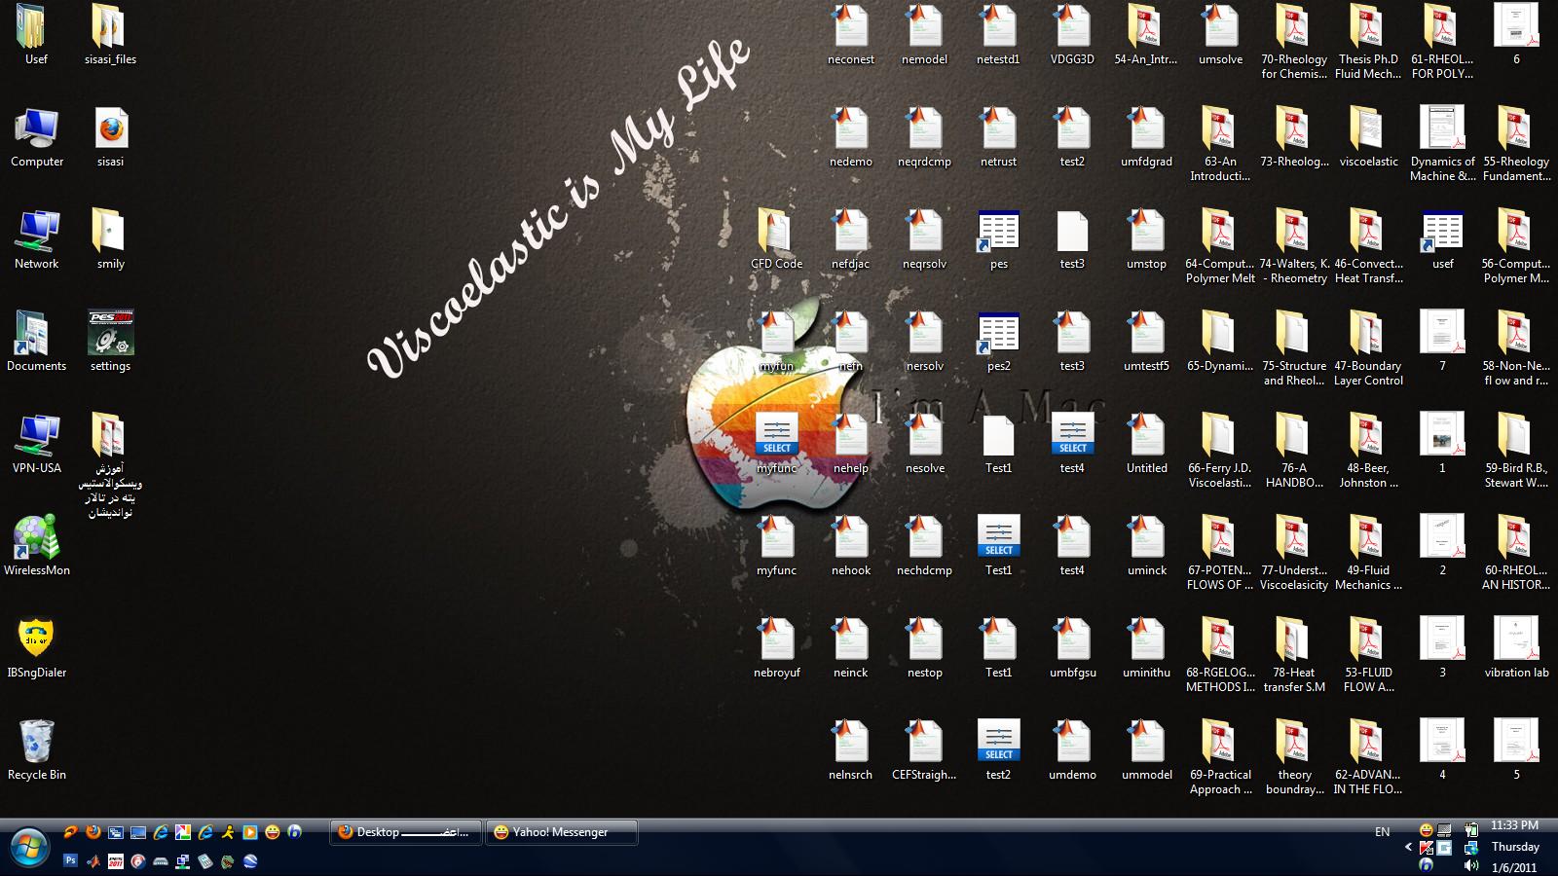Click the power battery tray icon
Image resolution: width=1558 pixels, height=876 pixels.
click(x=1470, y=830)
